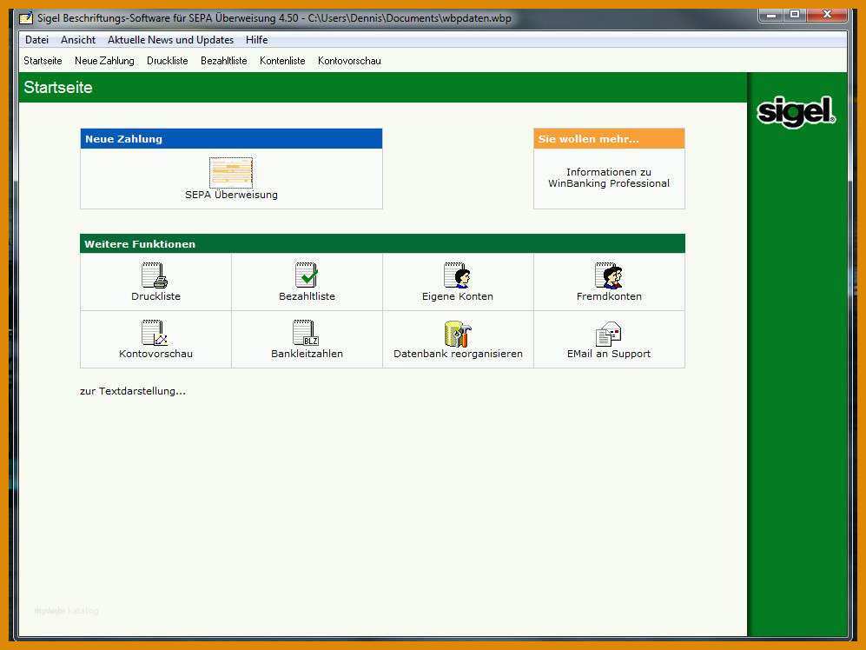
Task: Open Bezahltliste from the navigation bar
Action: point(224,61)
